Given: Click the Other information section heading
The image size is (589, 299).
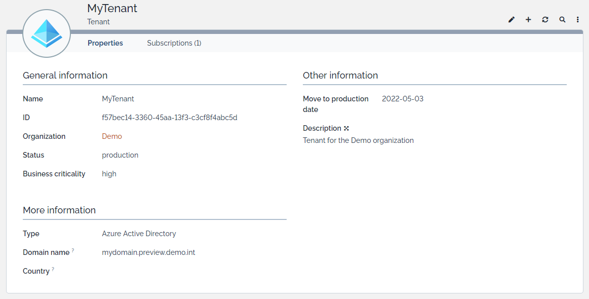Looking at the screenshot, I should pos(340,76).
